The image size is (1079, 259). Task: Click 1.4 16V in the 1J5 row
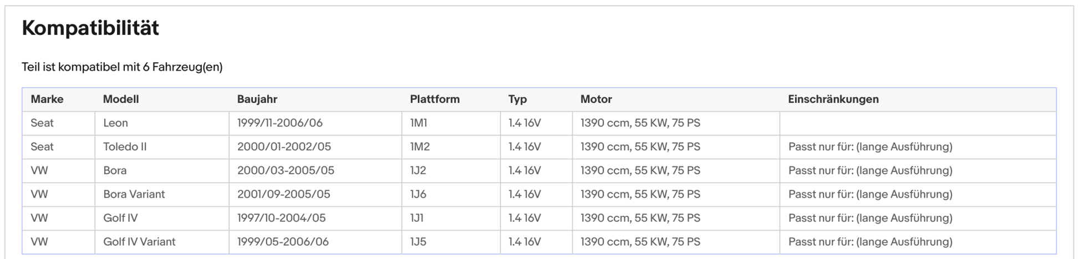pos(525,242)
